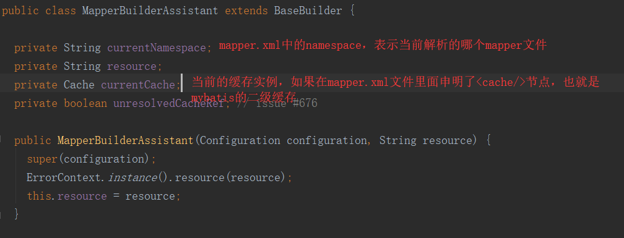Image resolution: width=624 pixels, height=238 pixels.
Task: Click the private String resource field name
Action: 132,66
